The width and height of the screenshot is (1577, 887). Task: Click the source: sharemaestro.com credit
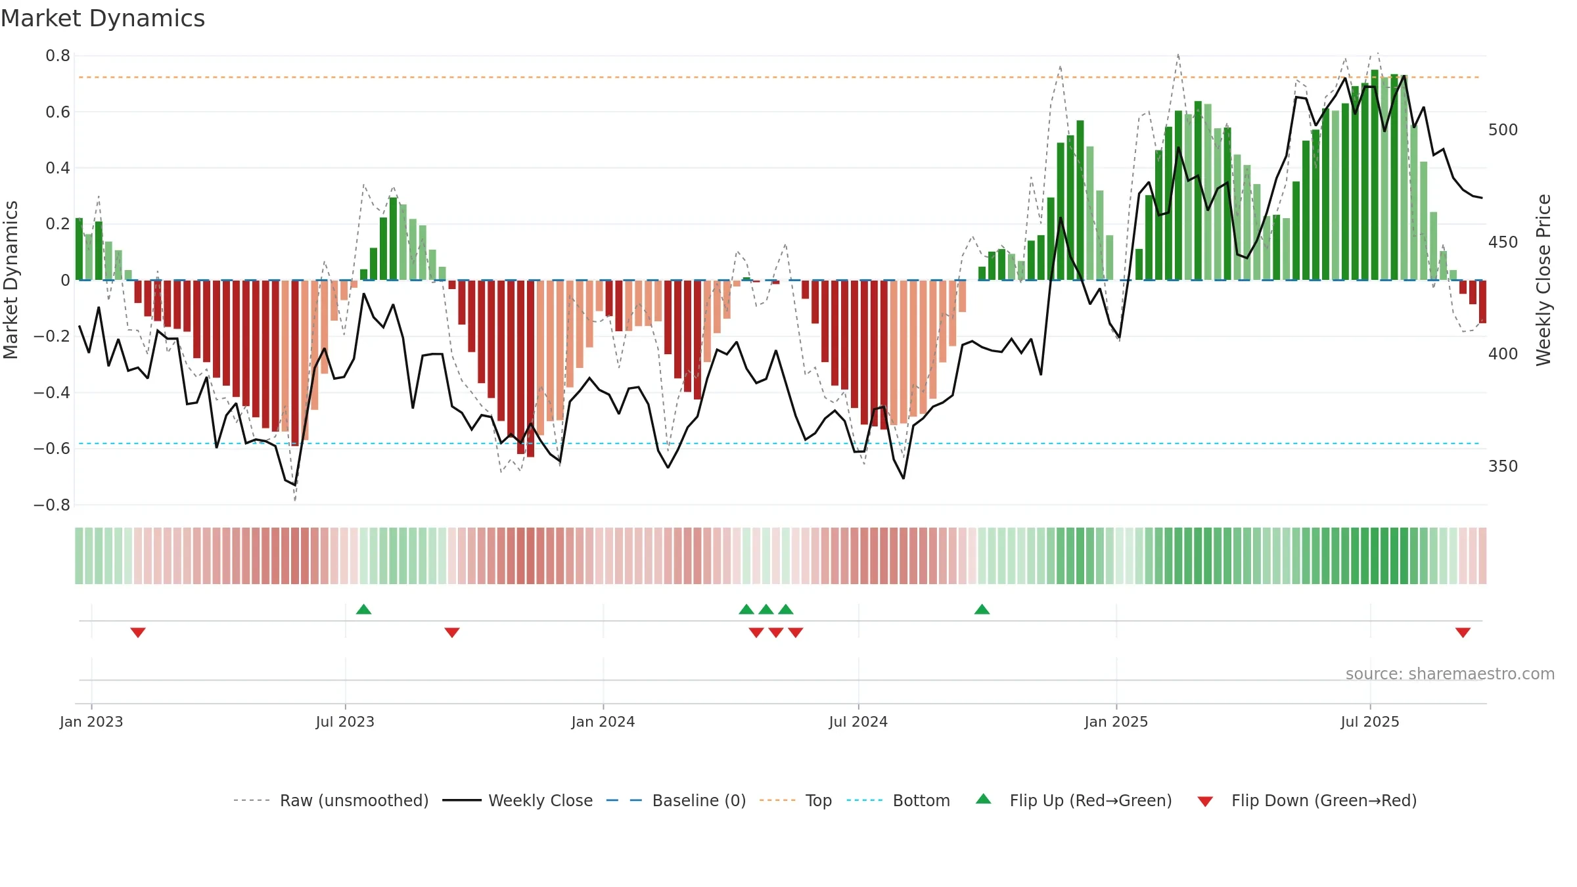click(1450, 673)
